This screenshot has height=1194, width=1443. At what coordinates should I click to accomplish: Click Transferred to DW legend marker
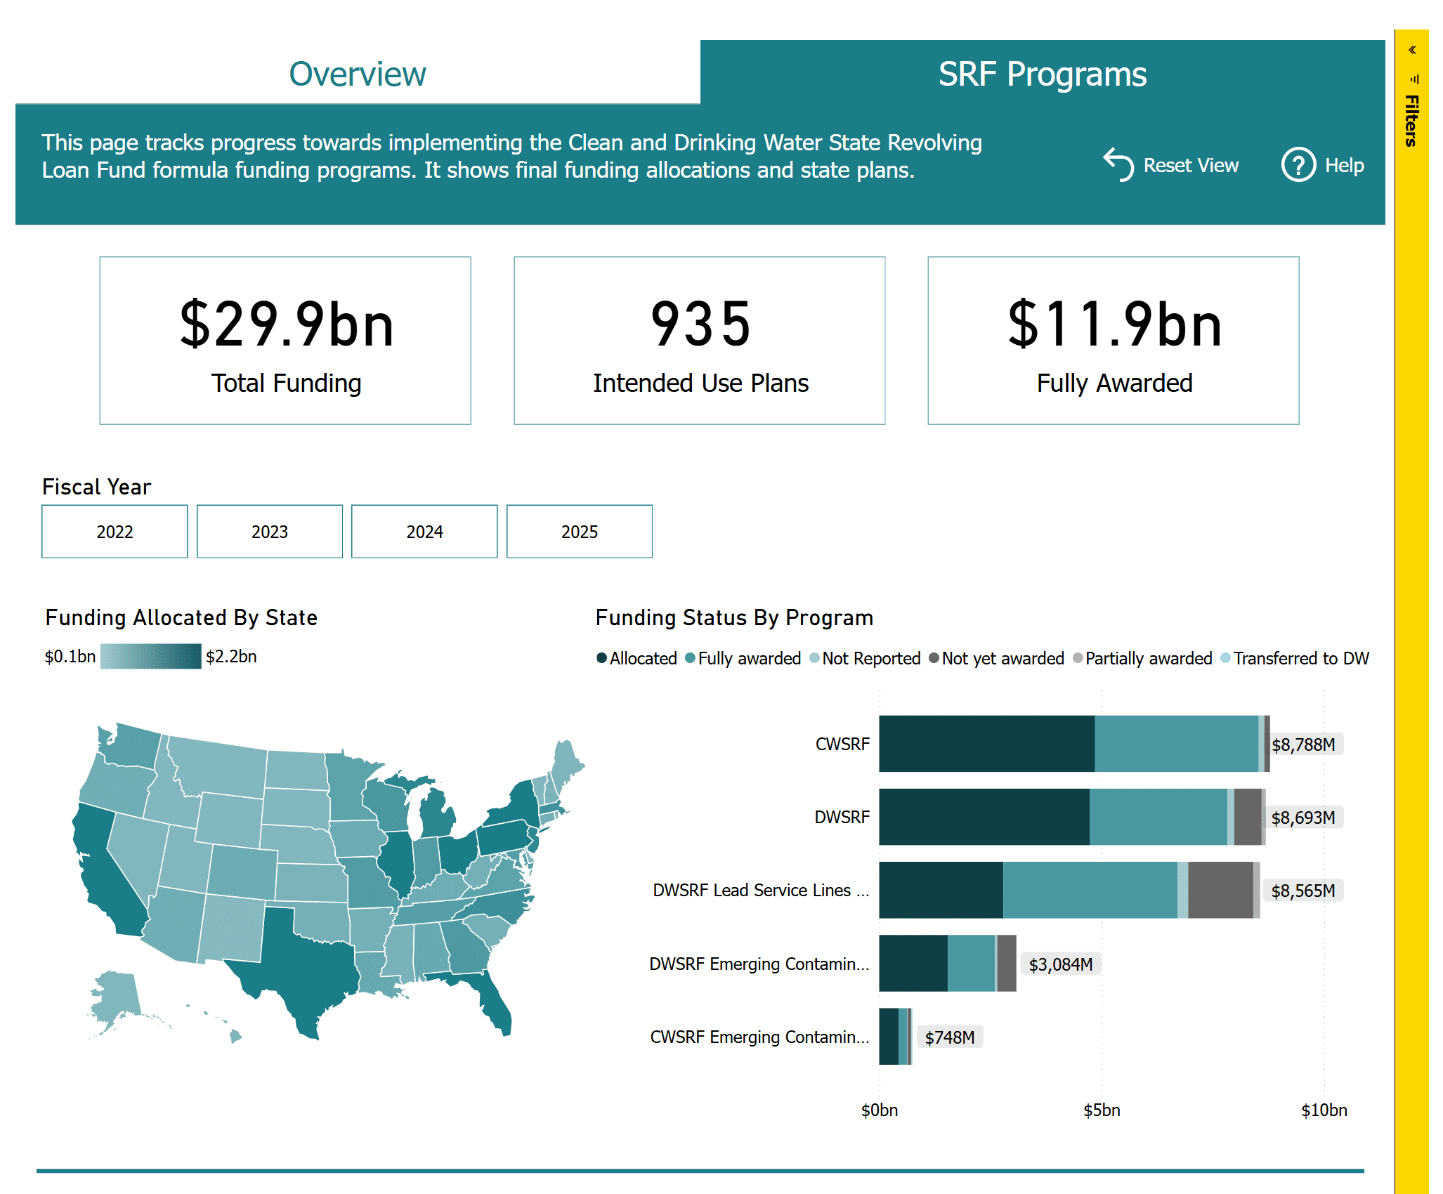[1225, 658]
